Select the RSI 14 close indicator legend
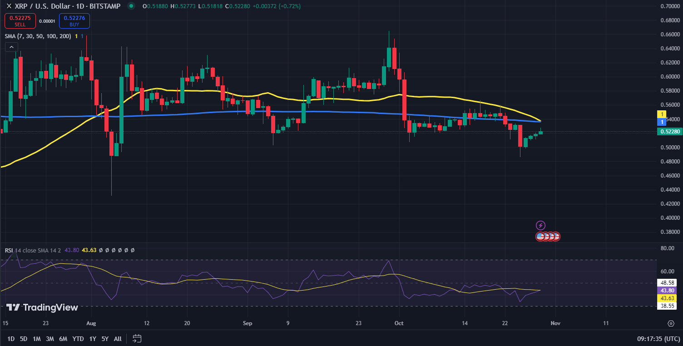 click(x=33, y=250)
